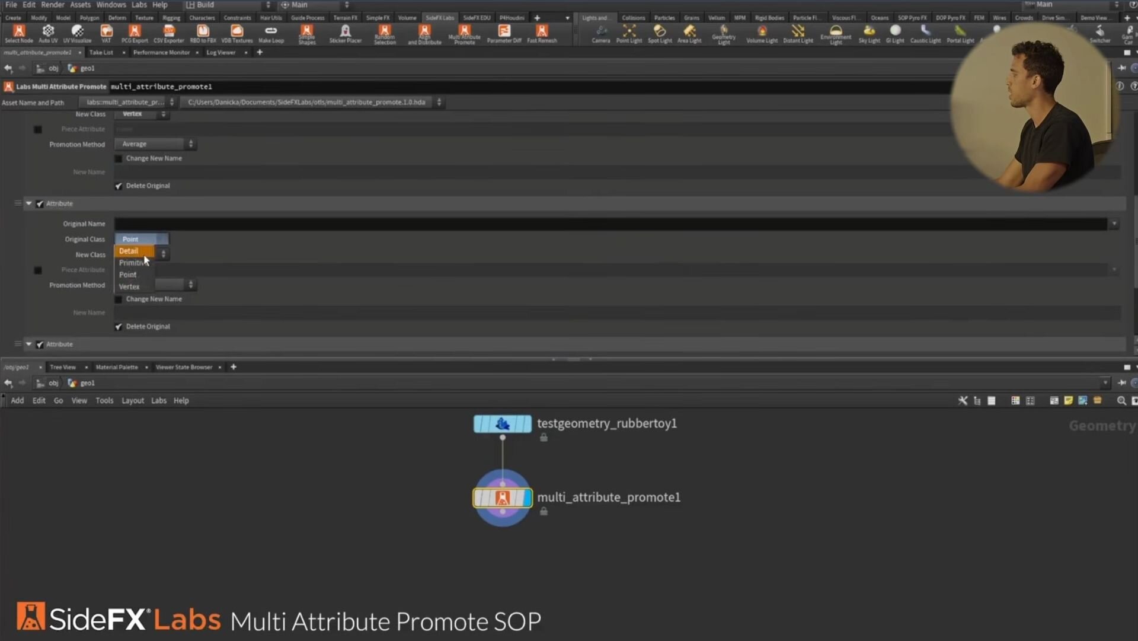Add a Point Light from shelf

[629, 34]
